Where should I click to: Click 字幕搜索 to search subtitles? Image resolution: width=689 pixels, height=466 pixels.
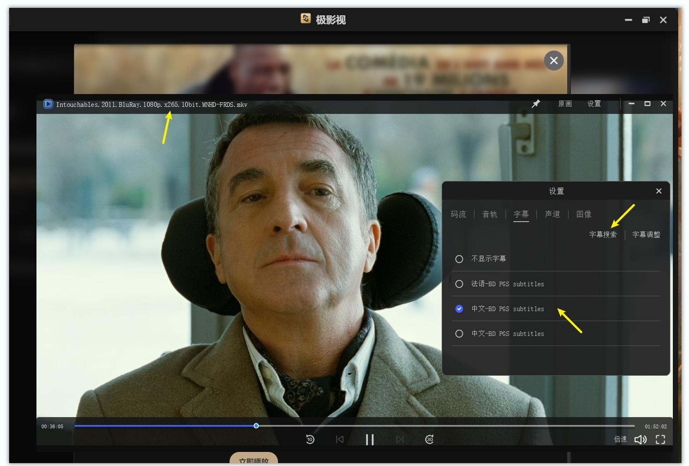click(x=603, y=234)
